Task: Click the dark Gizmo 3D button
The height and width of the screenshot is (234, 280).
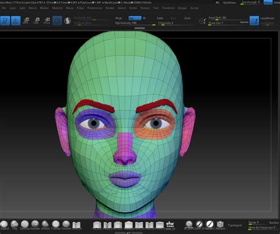Action: [57, 21]
